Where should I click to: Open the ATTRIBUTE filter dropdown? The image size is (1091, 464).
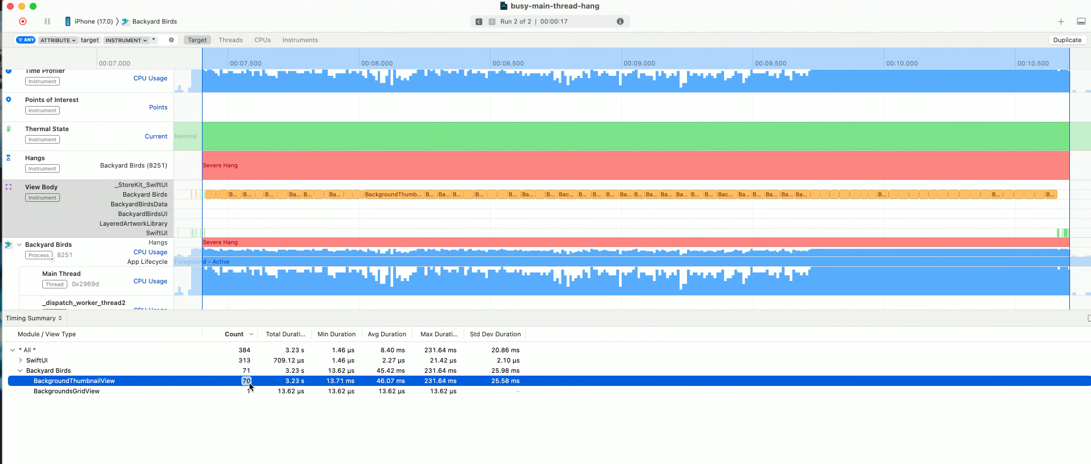[58, 40]
